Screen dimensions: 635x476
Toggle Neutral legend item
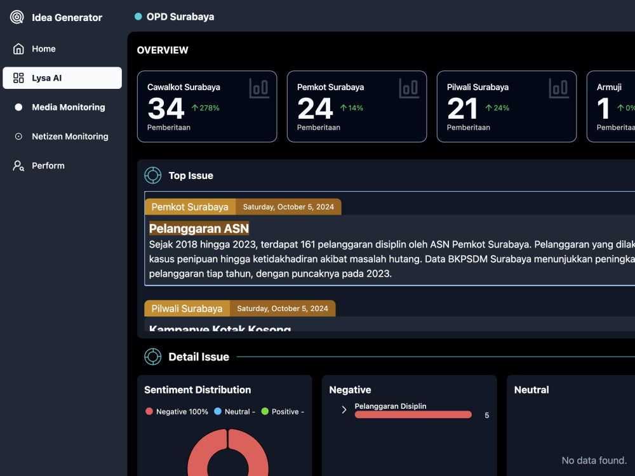pyautogui.click(x=234, y=411)
